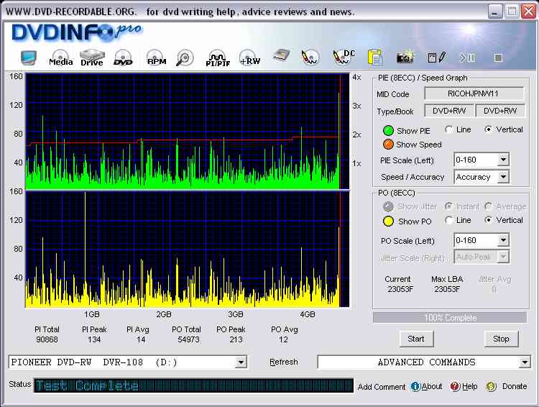Image resolution: width=539 pixels, height=407 pixels.
Task: Toggle the orange Show Speed indicator
Action: 388,144
